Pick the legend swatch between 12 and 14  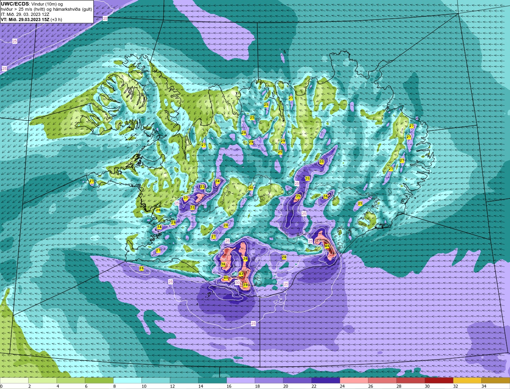pos(184,381)
